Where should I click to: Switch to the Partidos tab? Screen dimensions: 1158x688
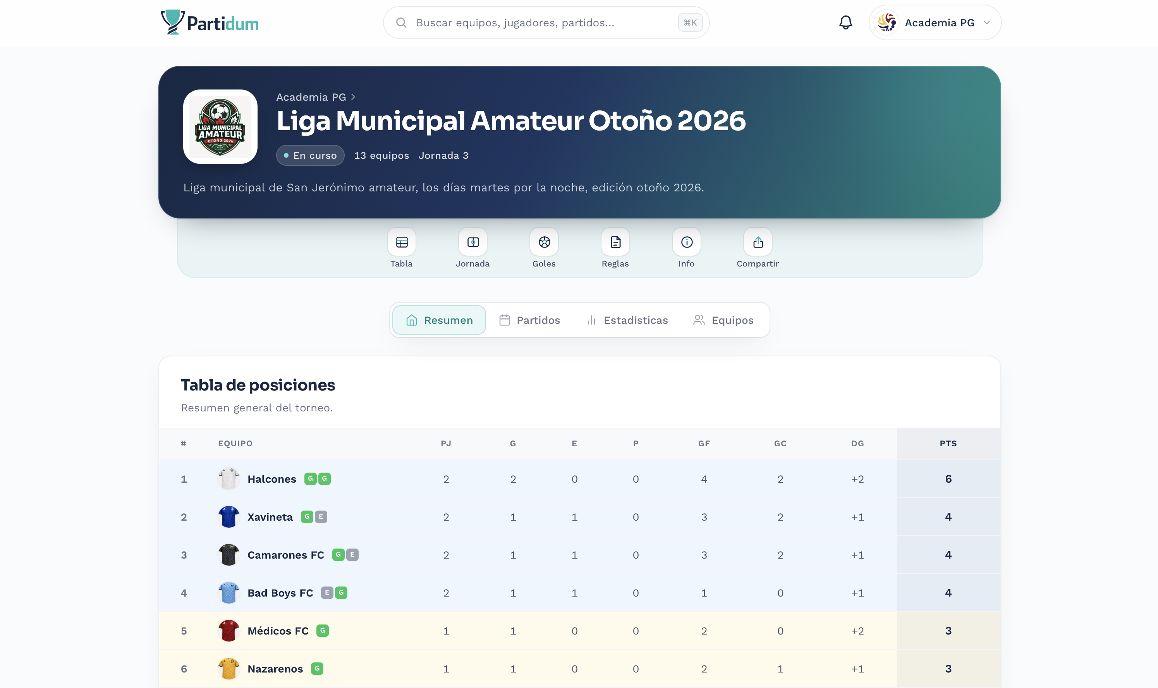[530, 320]
